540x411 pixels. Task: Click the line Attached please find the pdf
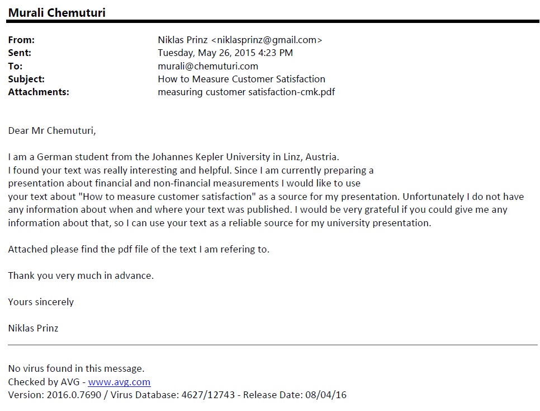tap(139, 249)
